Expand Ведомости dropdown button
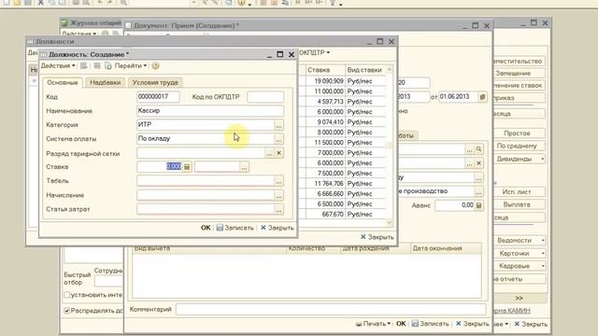This screenshot has width=598, height=336. pyautogui.click(x=542, y=241)
